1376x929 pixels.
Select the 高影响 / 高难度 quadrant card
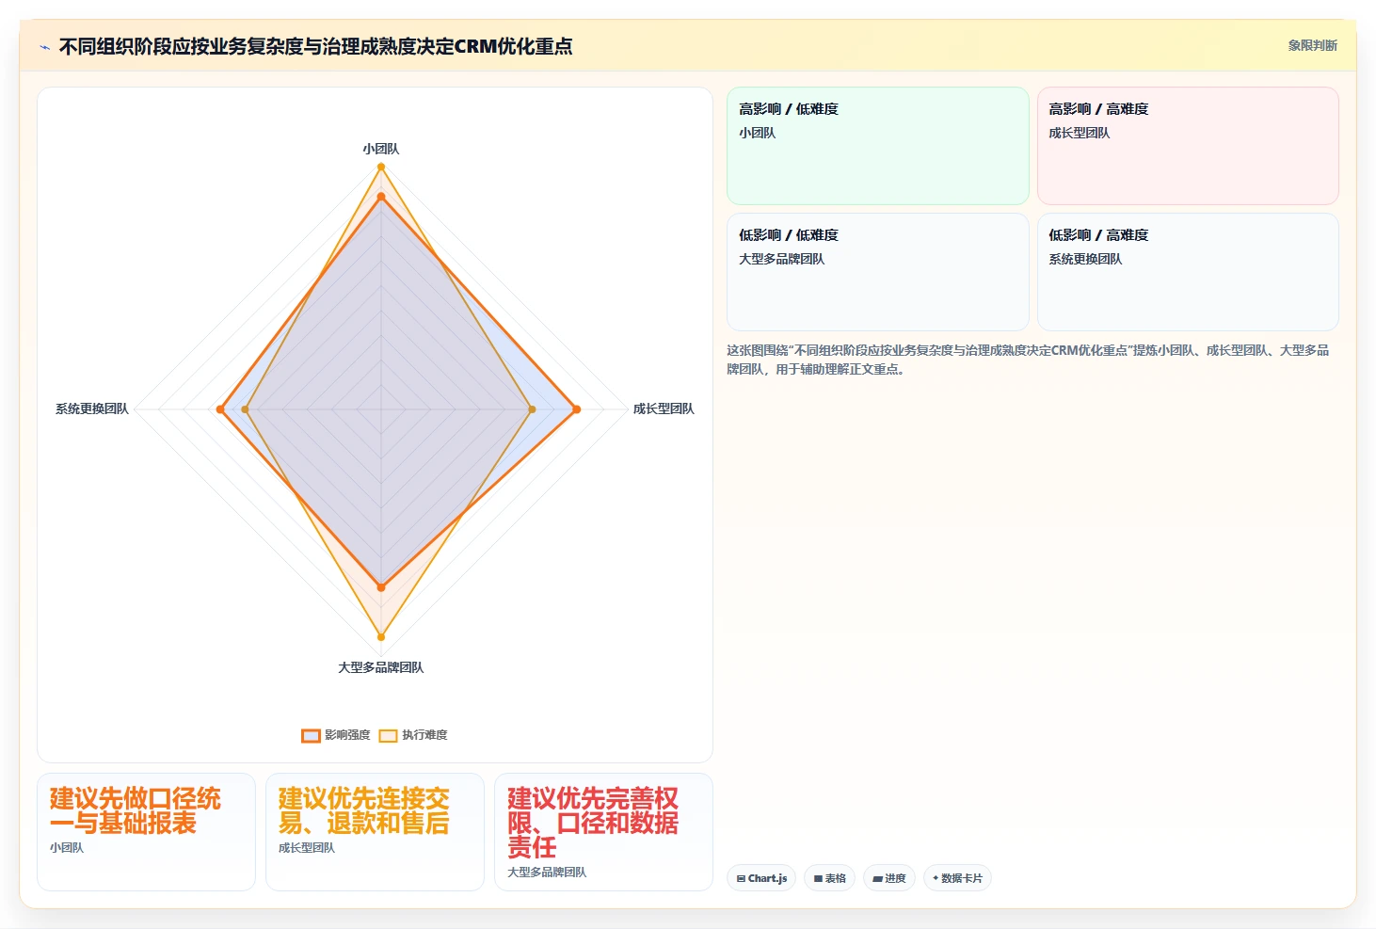1188,146
